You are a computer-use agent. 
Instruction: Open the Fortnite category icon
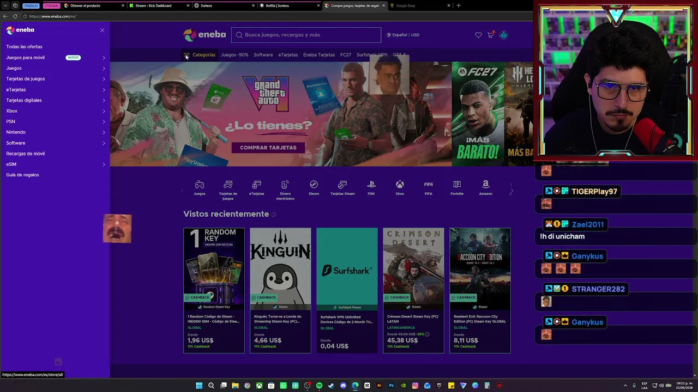[x=457, y=188]
